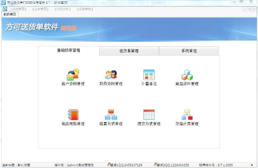Open 货品分类管理 goods category icon
Screen dimensions: 258x168
point(187,115)
